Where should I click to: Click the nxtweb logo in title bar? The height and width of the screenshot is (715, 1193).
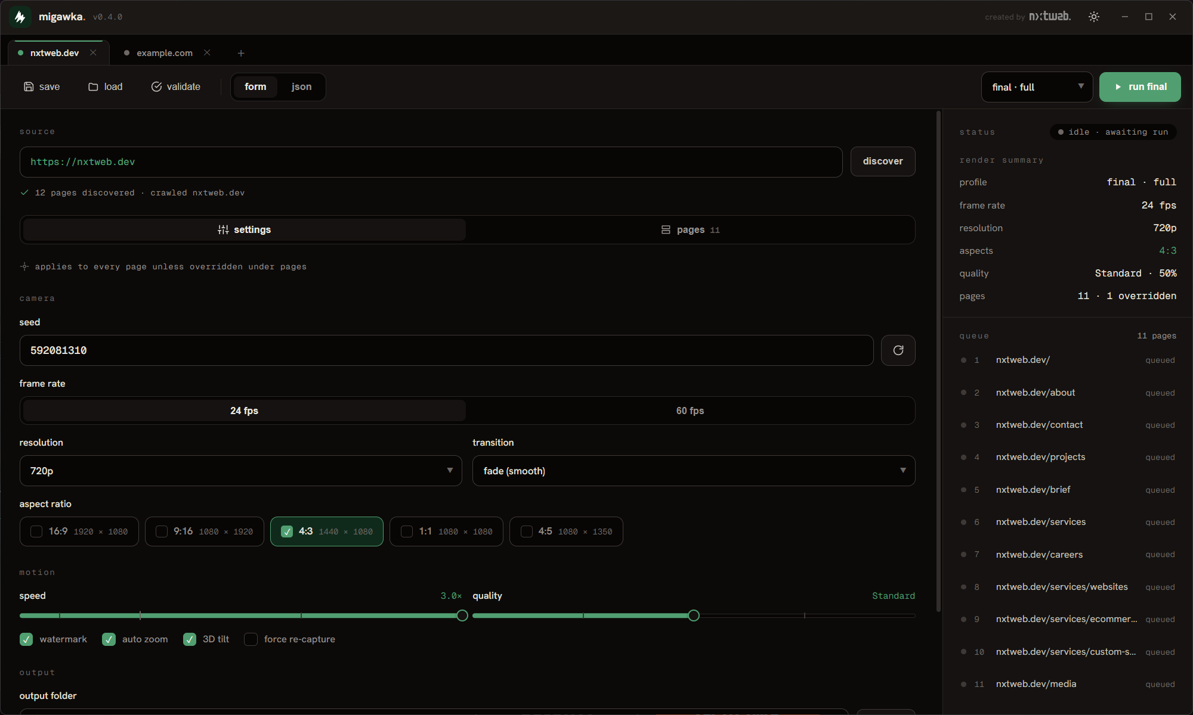(1050, 17)
